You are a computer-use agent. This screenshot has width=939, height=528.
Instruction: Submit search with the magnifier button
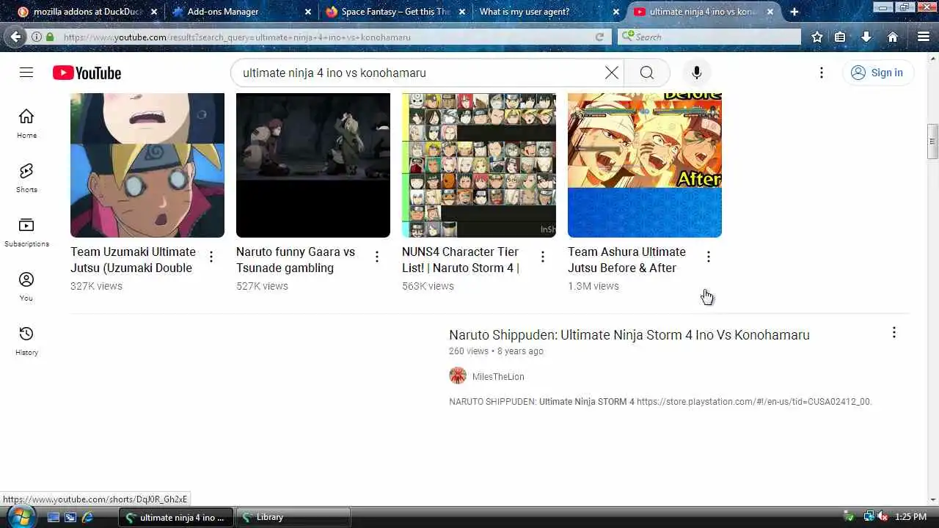(646, 73)
